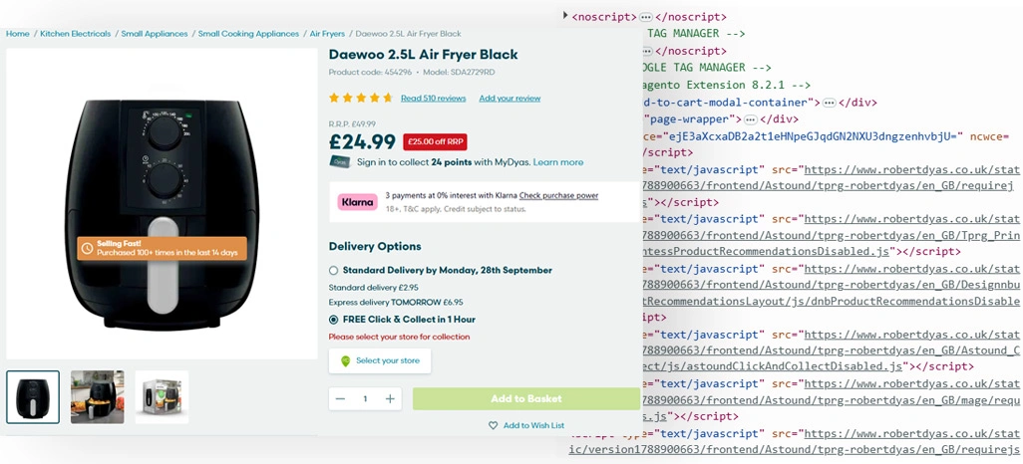Image resolution: width=1023 pixels, height=464 pixels.
Task: Click the pink Klarna logo
Action: (358, 202)
